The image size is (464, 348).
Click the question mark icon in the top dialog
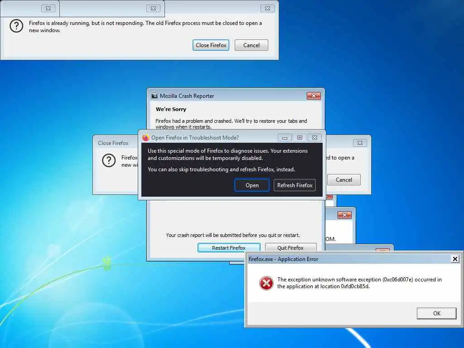coord(16,26)
